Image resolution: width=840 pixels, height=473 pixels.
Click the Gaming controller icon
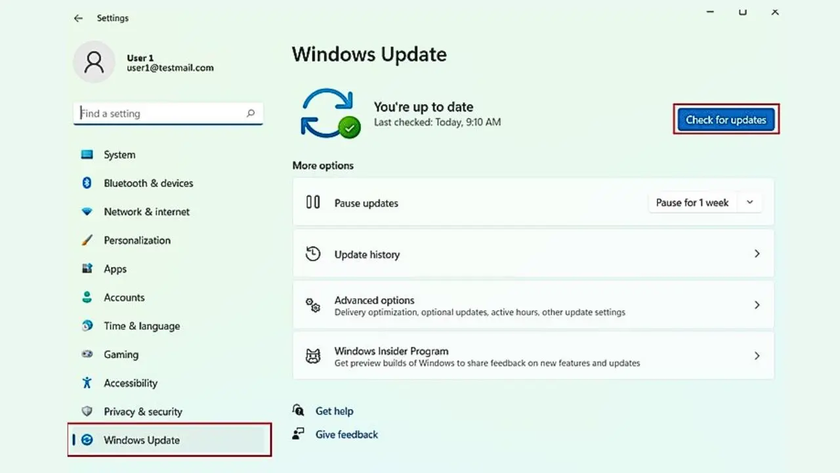[x=87, y=354]
